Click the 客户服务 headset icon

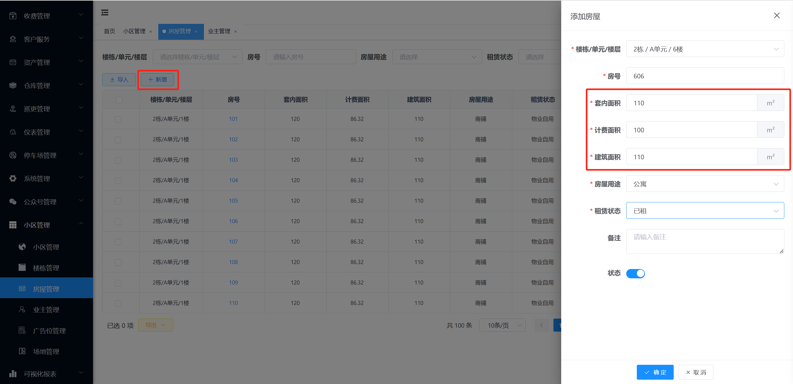pos(13,39)
